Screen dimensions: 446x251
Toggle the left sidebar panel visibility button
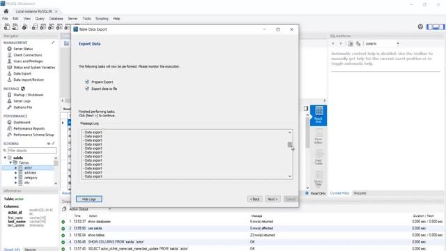pos(430,26)
